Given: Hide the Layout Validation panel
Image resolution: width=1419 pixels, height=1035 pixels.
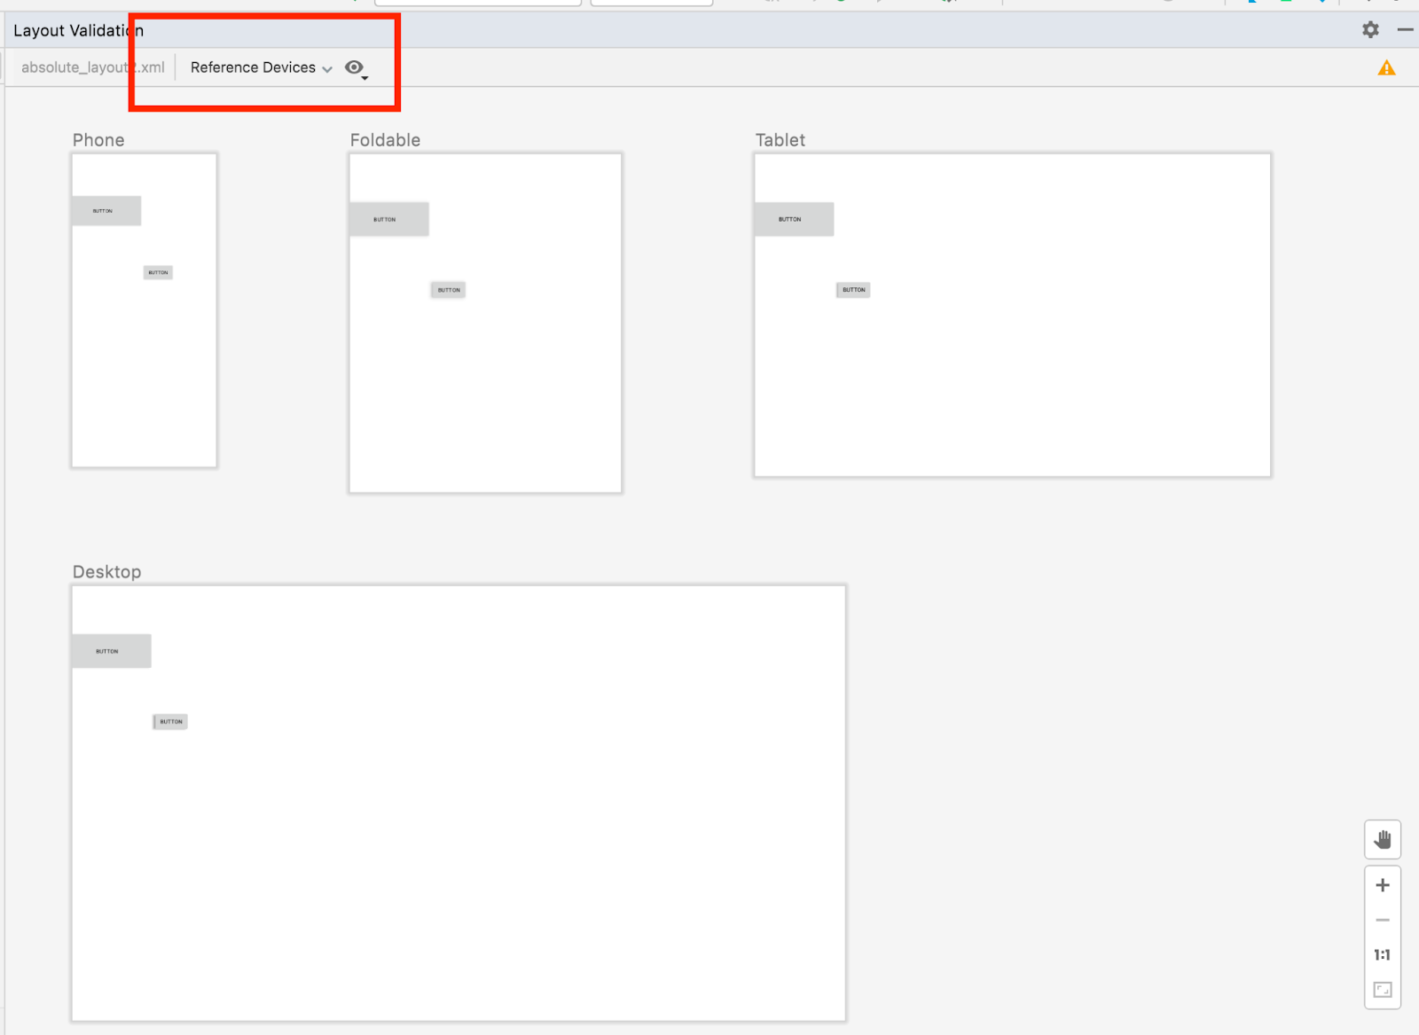Looking at the screenshot, I should (1405, 30).
